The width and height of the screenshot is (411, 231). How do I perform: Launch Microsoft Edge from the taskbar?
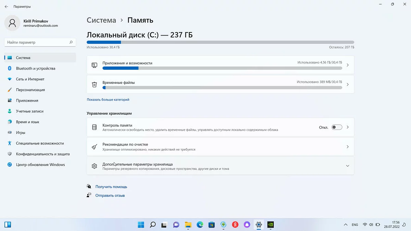point(200,225)
